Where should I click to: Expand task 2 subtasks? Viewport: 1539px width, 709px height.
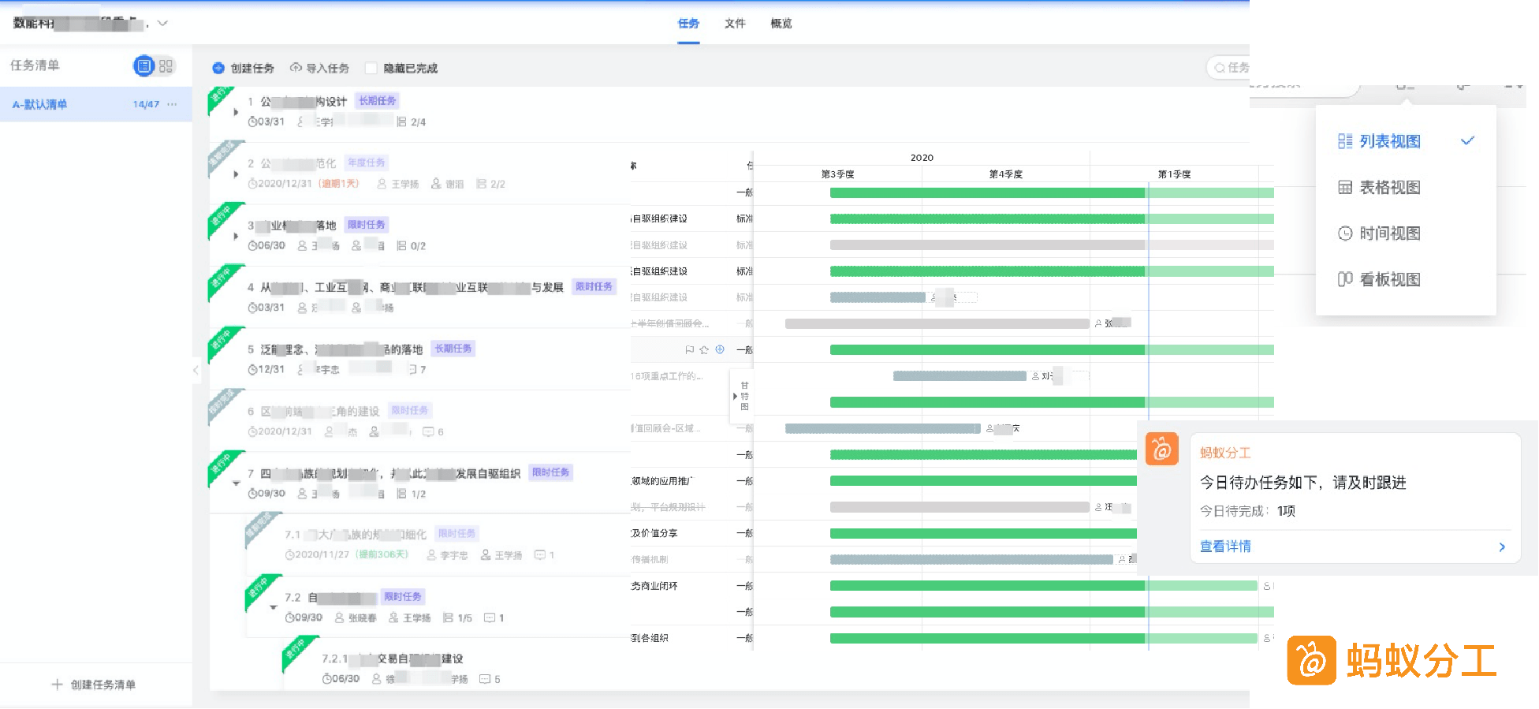(236, 174)
